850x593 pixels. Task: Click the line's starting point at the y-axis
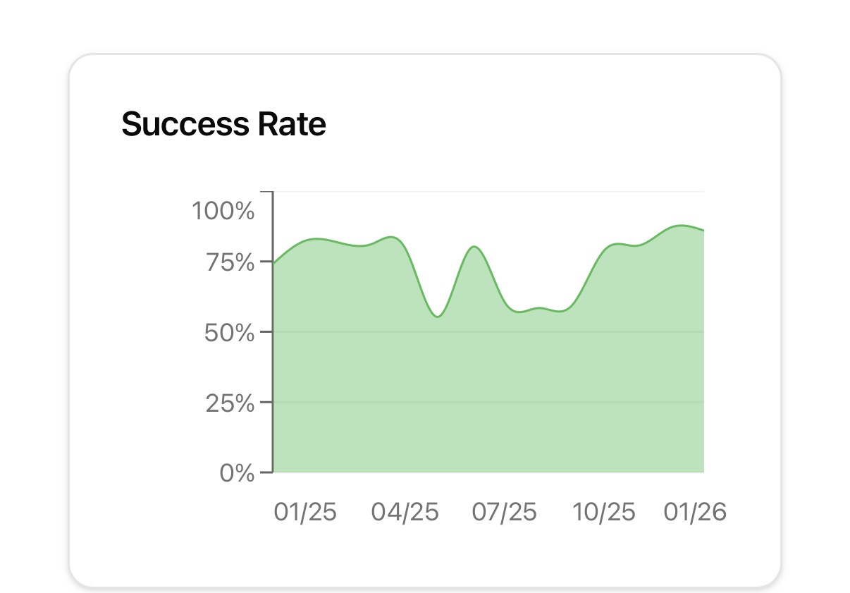[x=273, y=264]
